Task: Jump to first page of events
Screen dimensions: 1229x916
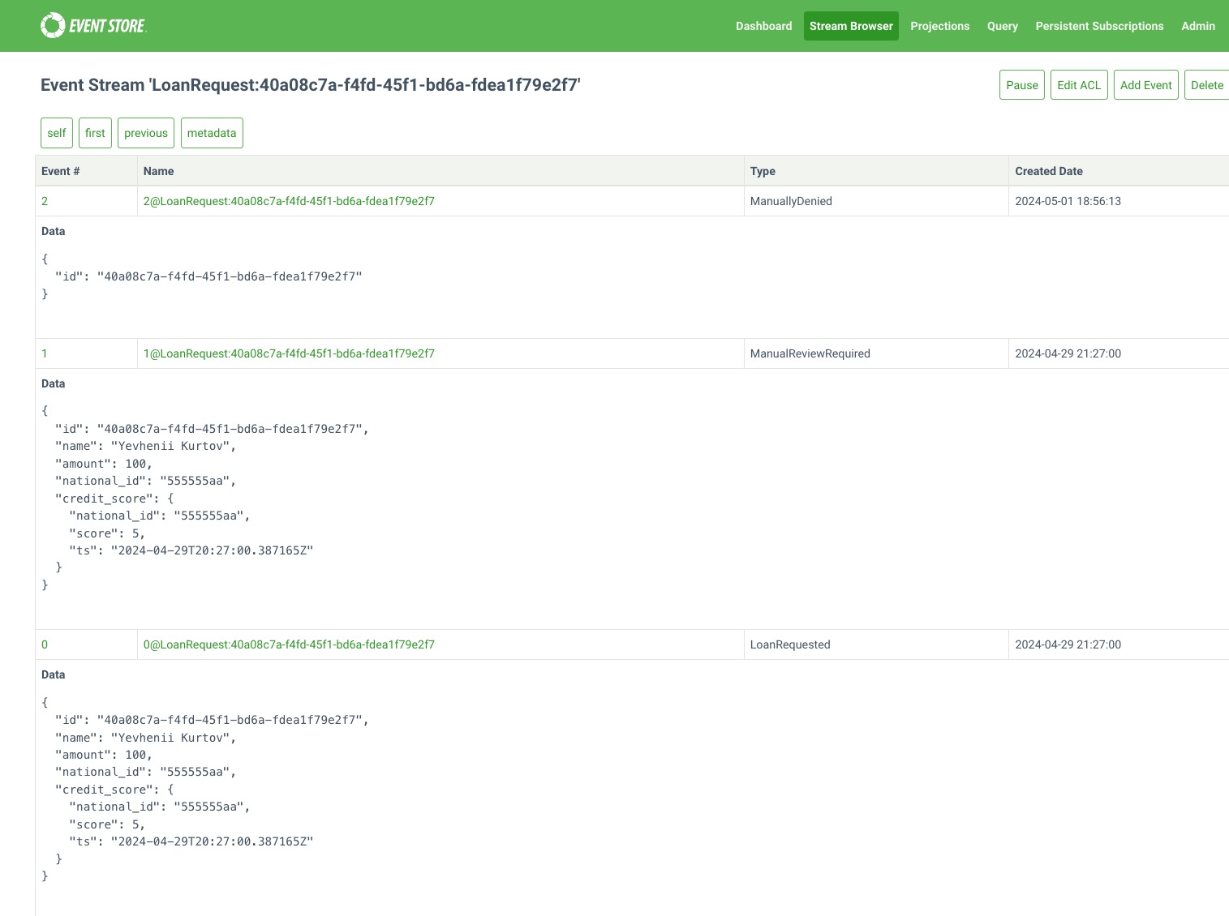Action: 95,133
